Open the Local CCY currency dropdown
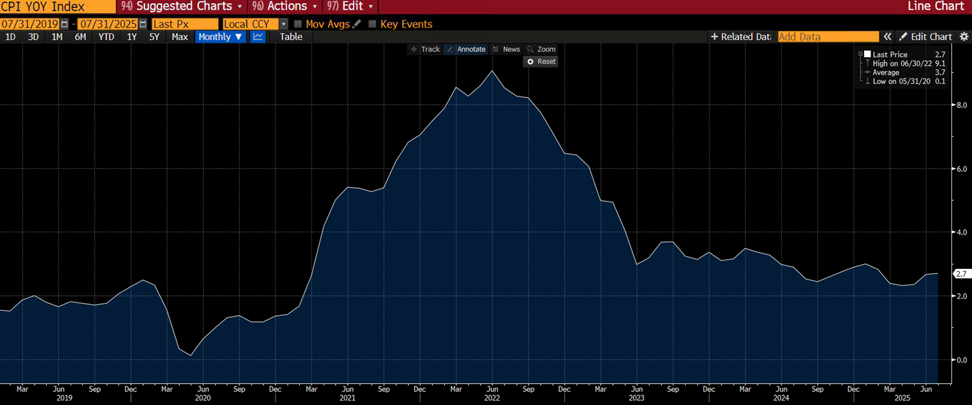The image size is (972, 405). coord(283,24)
